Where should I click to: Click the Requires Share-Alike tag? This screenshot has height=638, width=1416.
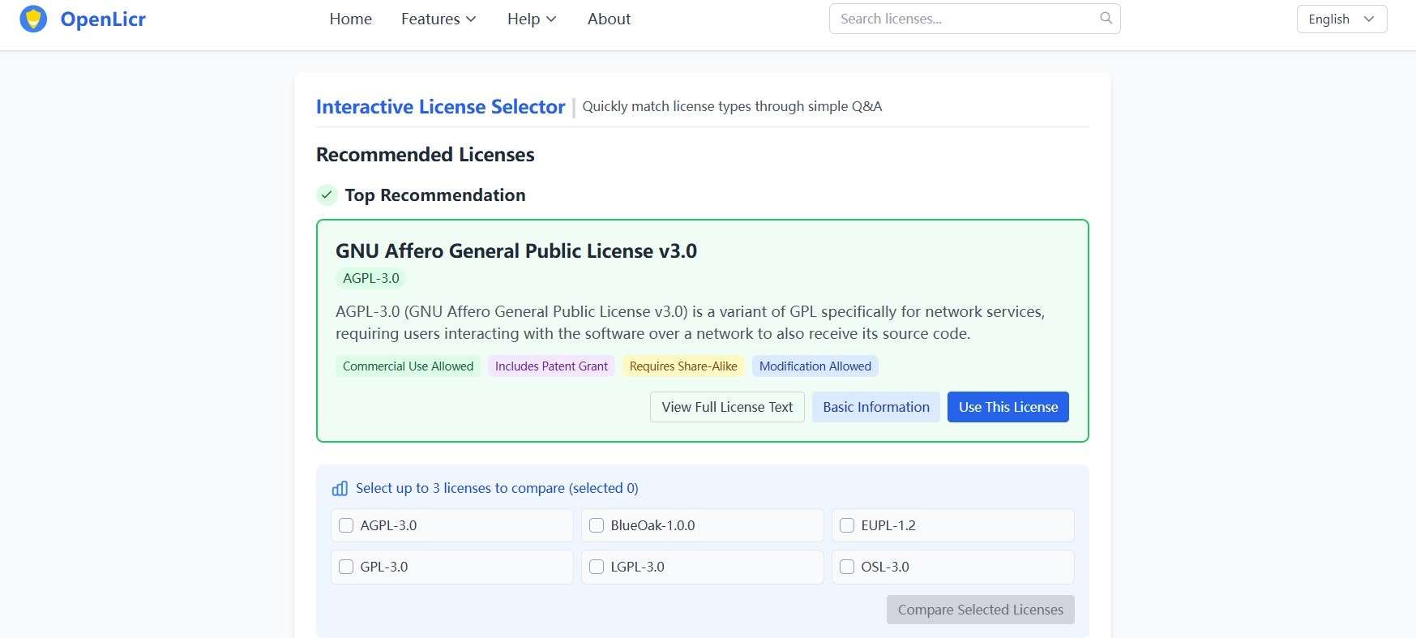pos(683,366)
